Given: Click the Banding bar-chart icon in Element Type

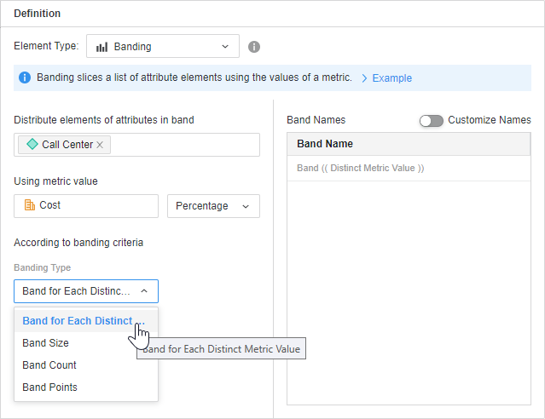Looking at the screenshot, I should coord(101,47).
